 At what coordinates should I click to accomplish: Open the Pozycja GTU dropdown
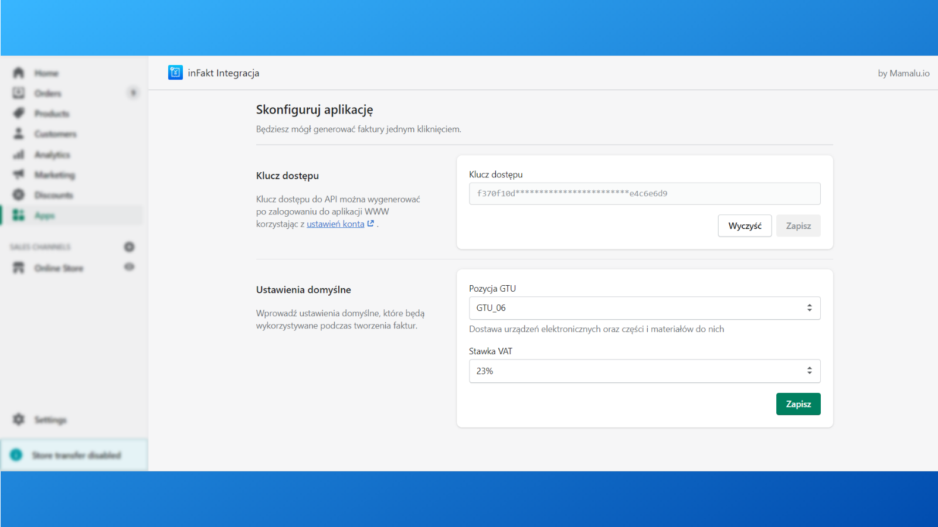[644, 308]
